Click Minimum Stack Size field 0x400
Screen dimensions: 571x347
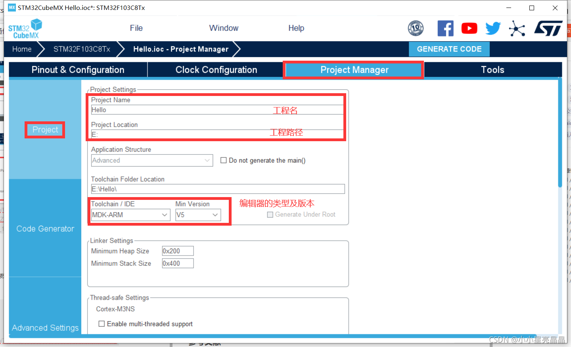pyautogui.click(x=178, y=263)
